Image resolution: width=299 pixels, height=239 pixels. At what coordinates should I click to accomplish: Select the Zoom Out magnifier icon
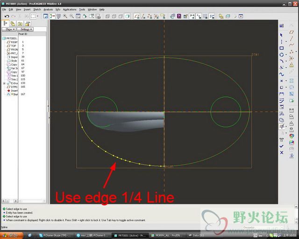pyautogui.click(x=71, y=16)
